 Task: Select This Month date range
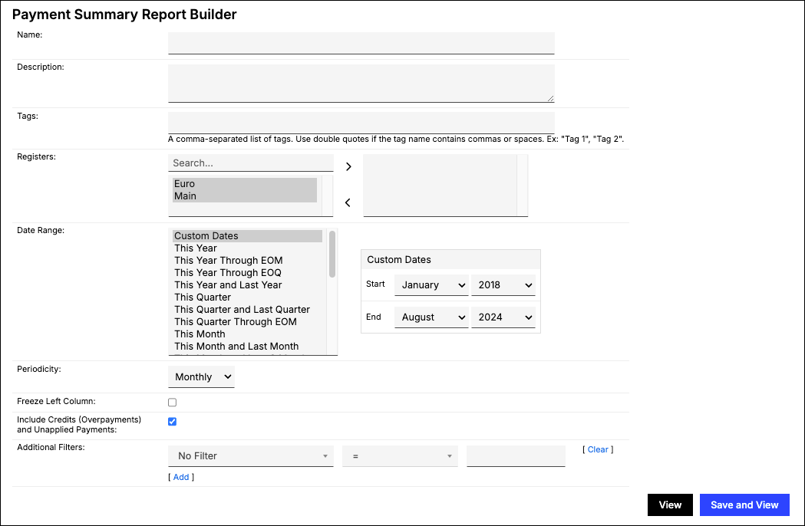(247, 334)
